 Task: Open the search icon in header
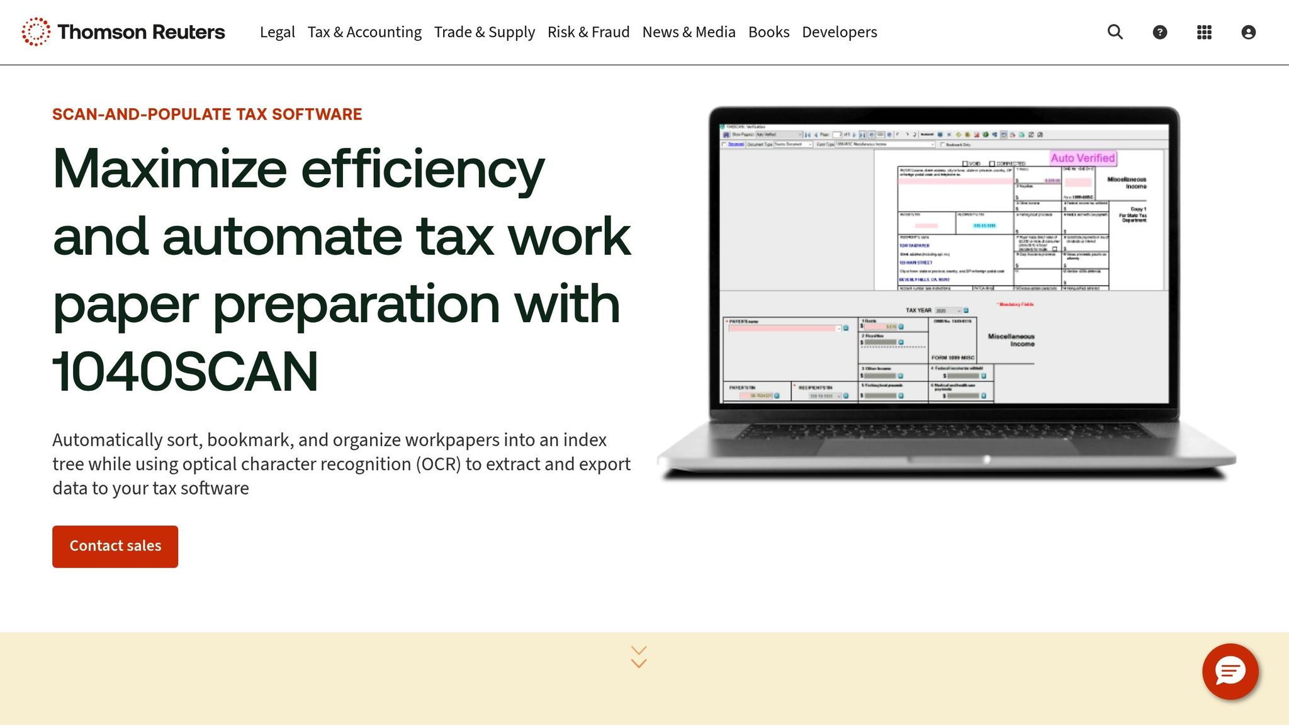[x=1115, y=32]
